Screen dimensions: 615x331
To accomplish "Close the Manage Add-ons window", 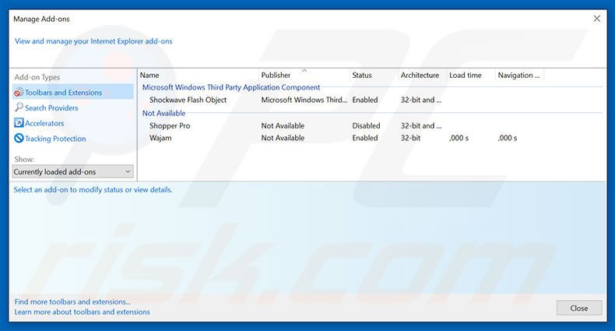I will point(578,308).
